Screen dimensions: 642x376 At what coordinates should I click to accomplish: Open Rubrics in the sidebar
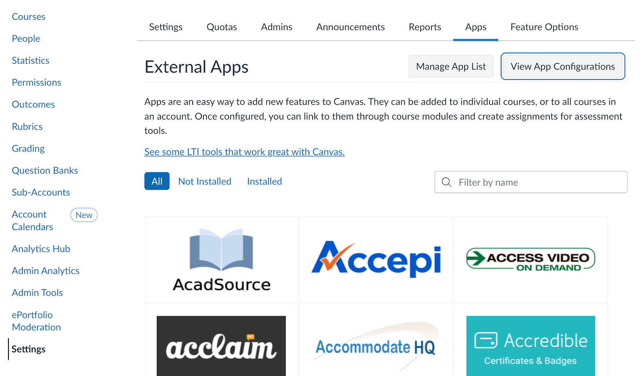click(27, 126)
